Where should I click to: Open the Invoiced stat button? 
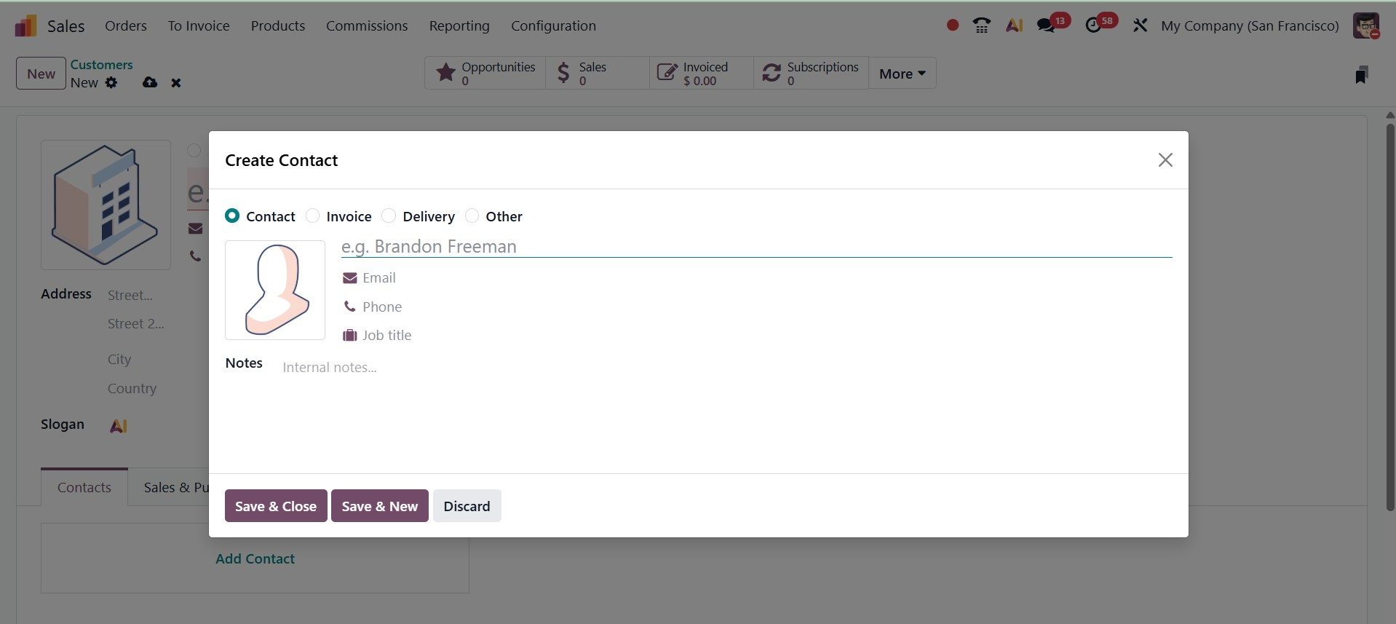[702, 74]
